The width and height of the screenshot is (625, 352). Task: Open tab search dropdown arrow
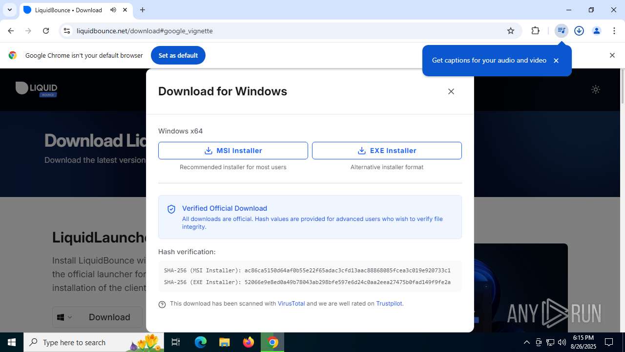click(10, 10)
